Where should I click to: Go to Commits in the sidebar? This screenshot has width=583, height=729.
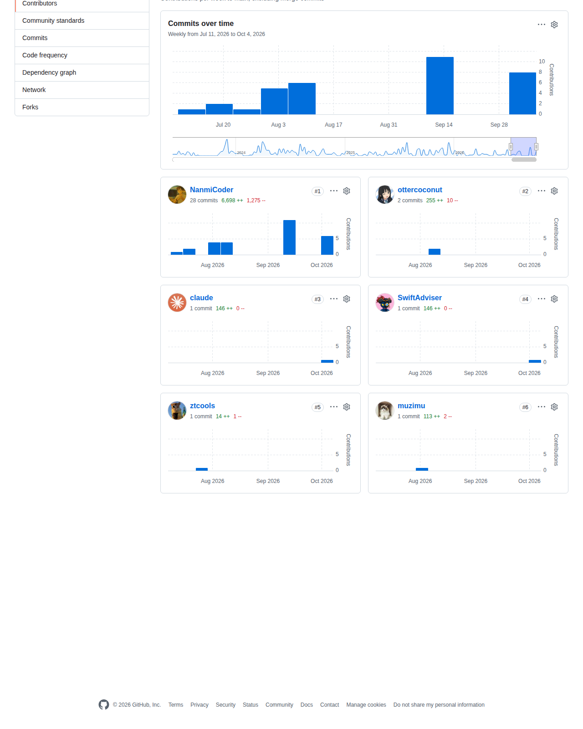(82, 38)
